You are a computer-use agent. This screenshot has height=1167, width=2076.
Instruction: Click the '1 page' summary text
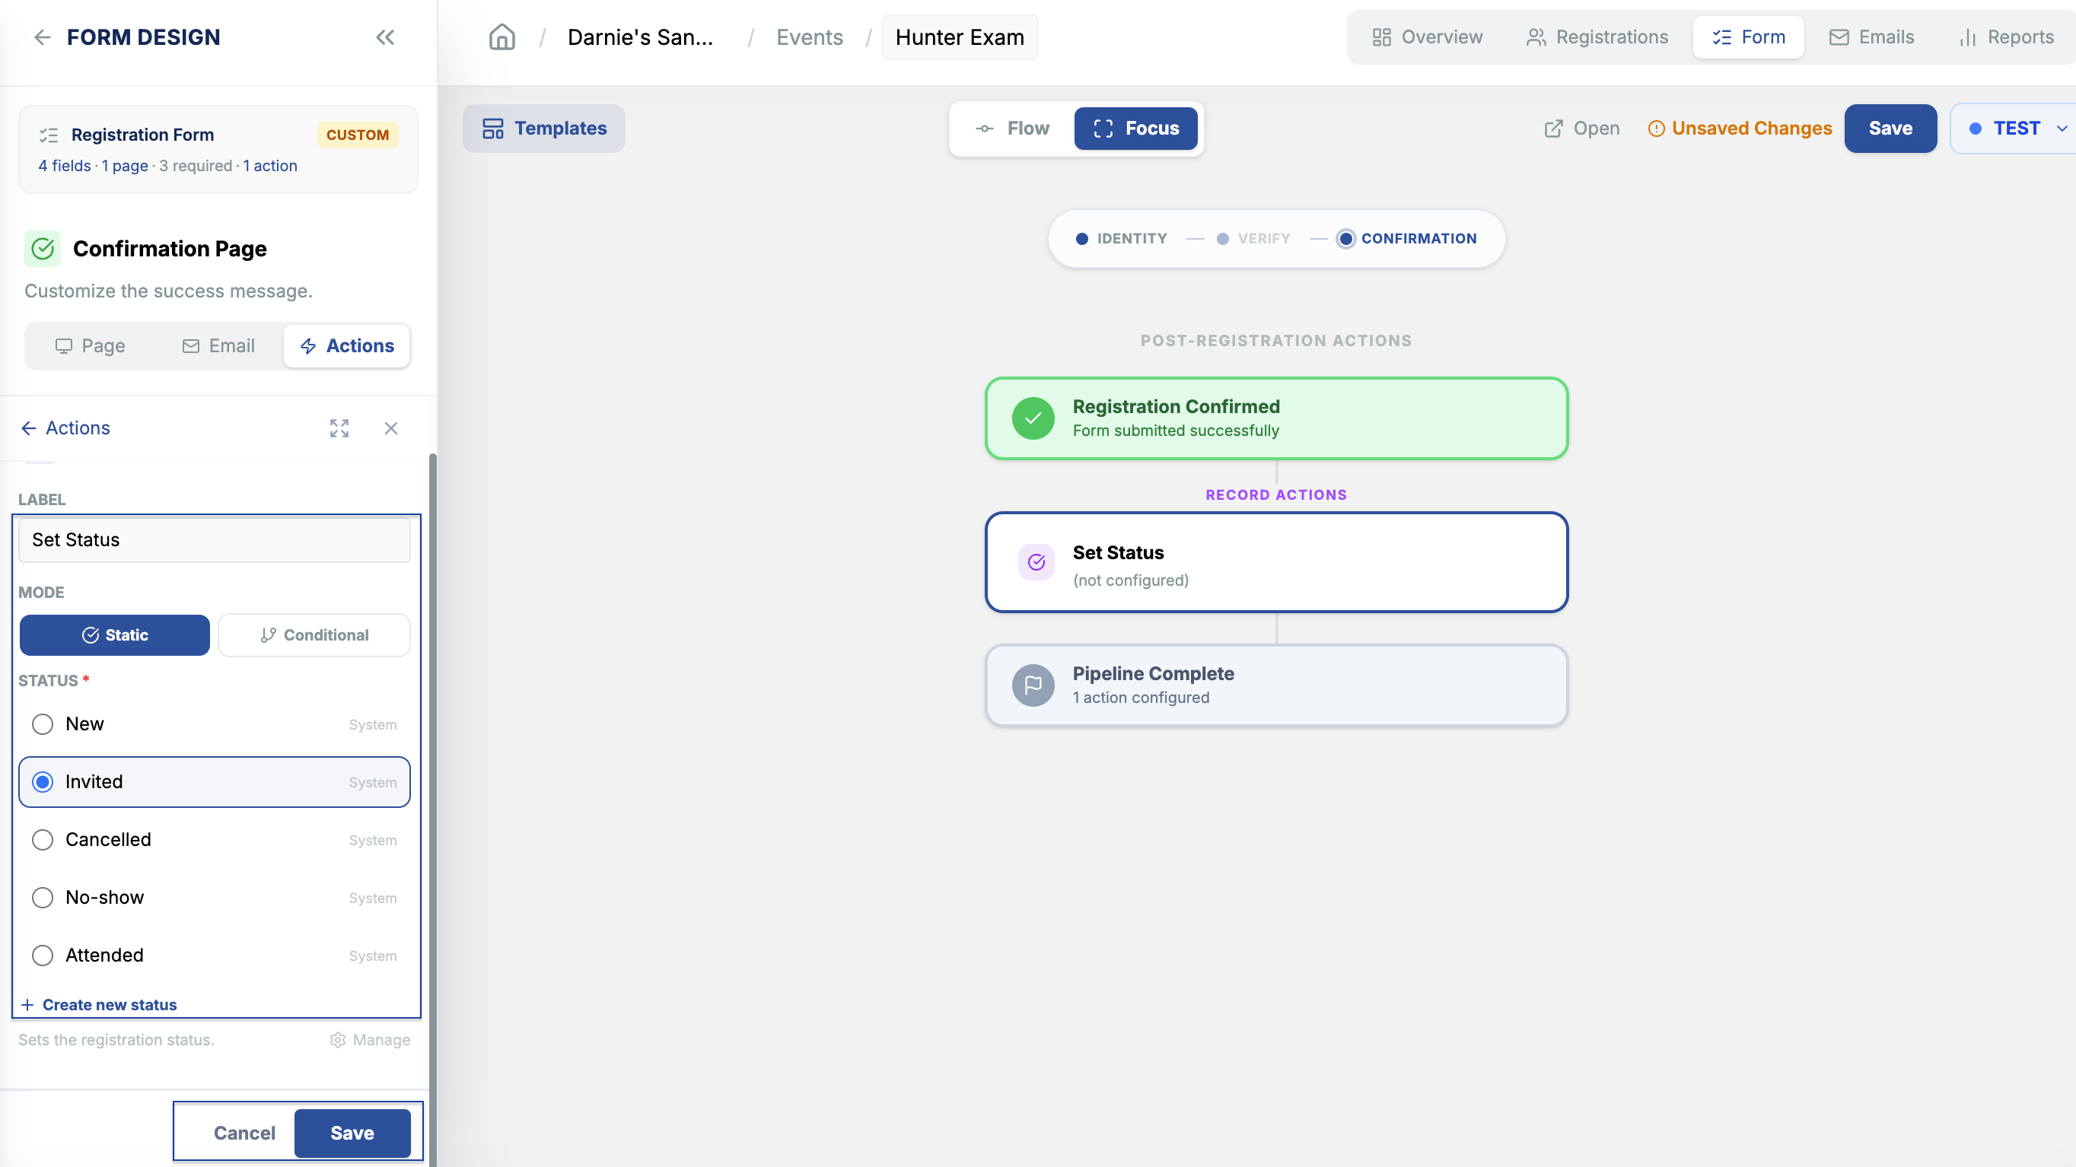coord(125,166)
